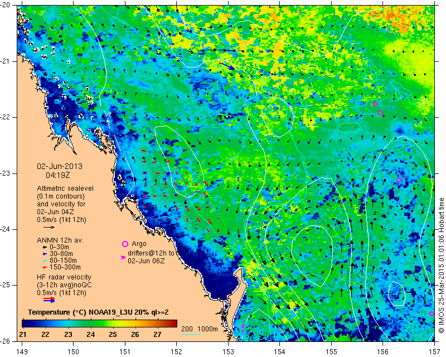Click the '(3-12h avg)noQC' text
Screen dimensions: 446x357
64,284
